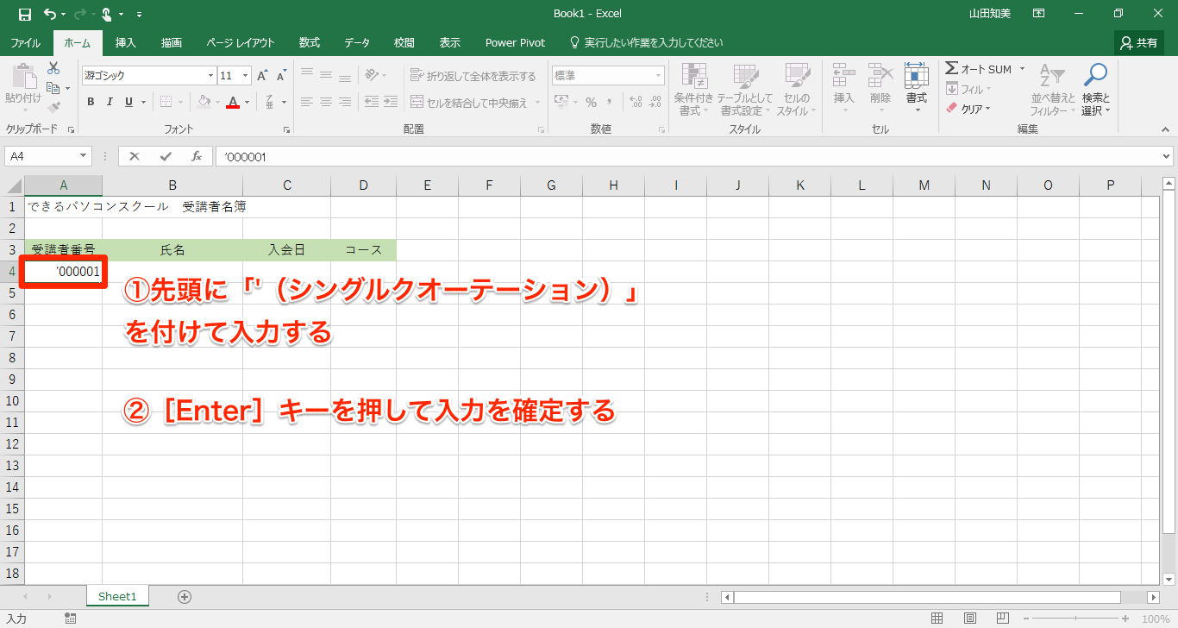Confirm entry with the checkmark icon

(x=166, y=156)
